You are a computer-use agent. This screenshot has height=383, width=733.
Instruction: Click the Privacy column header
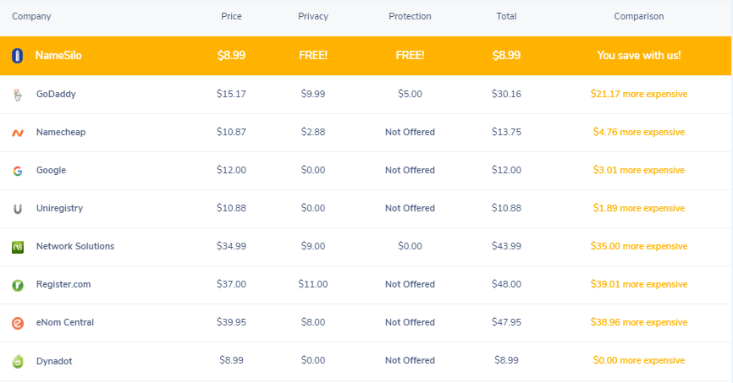pyautogui.click(x=313, y=16)
